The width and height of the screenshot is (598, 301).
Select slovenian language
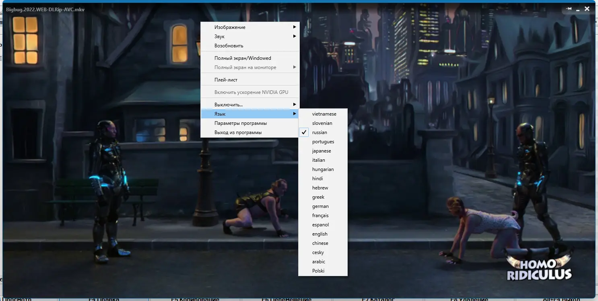pyautogui.click(x=323, y=123)
